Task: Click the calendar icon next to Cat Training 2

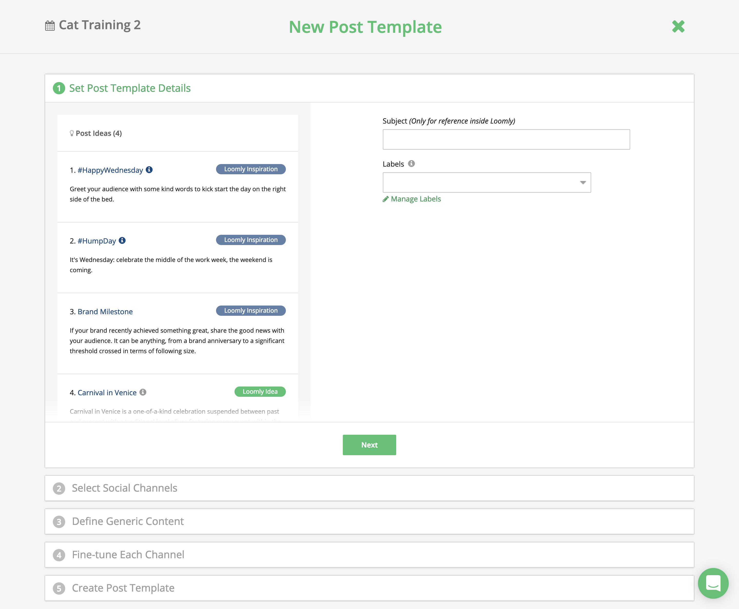Action: pyautogui.click(x=49, y=25)
